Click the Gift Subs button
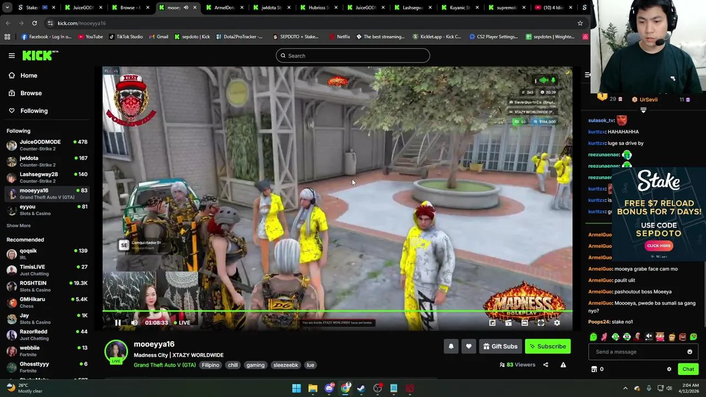 [x=500, y=346]
